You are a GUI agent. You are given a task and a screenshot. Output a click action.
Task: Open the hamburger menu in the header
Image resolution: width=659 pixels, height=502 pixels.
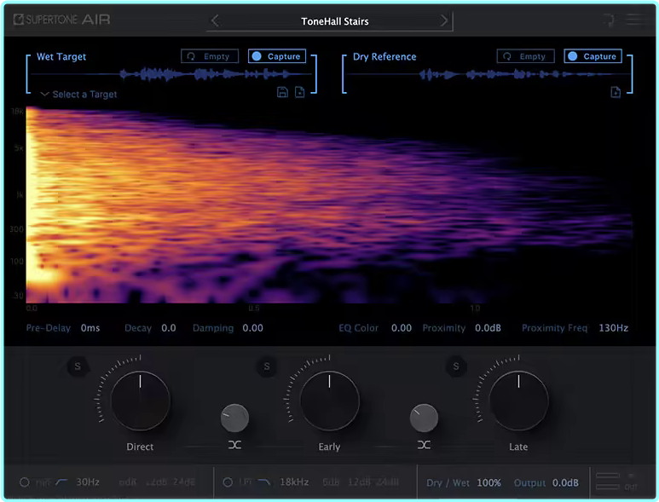(634, 20)
